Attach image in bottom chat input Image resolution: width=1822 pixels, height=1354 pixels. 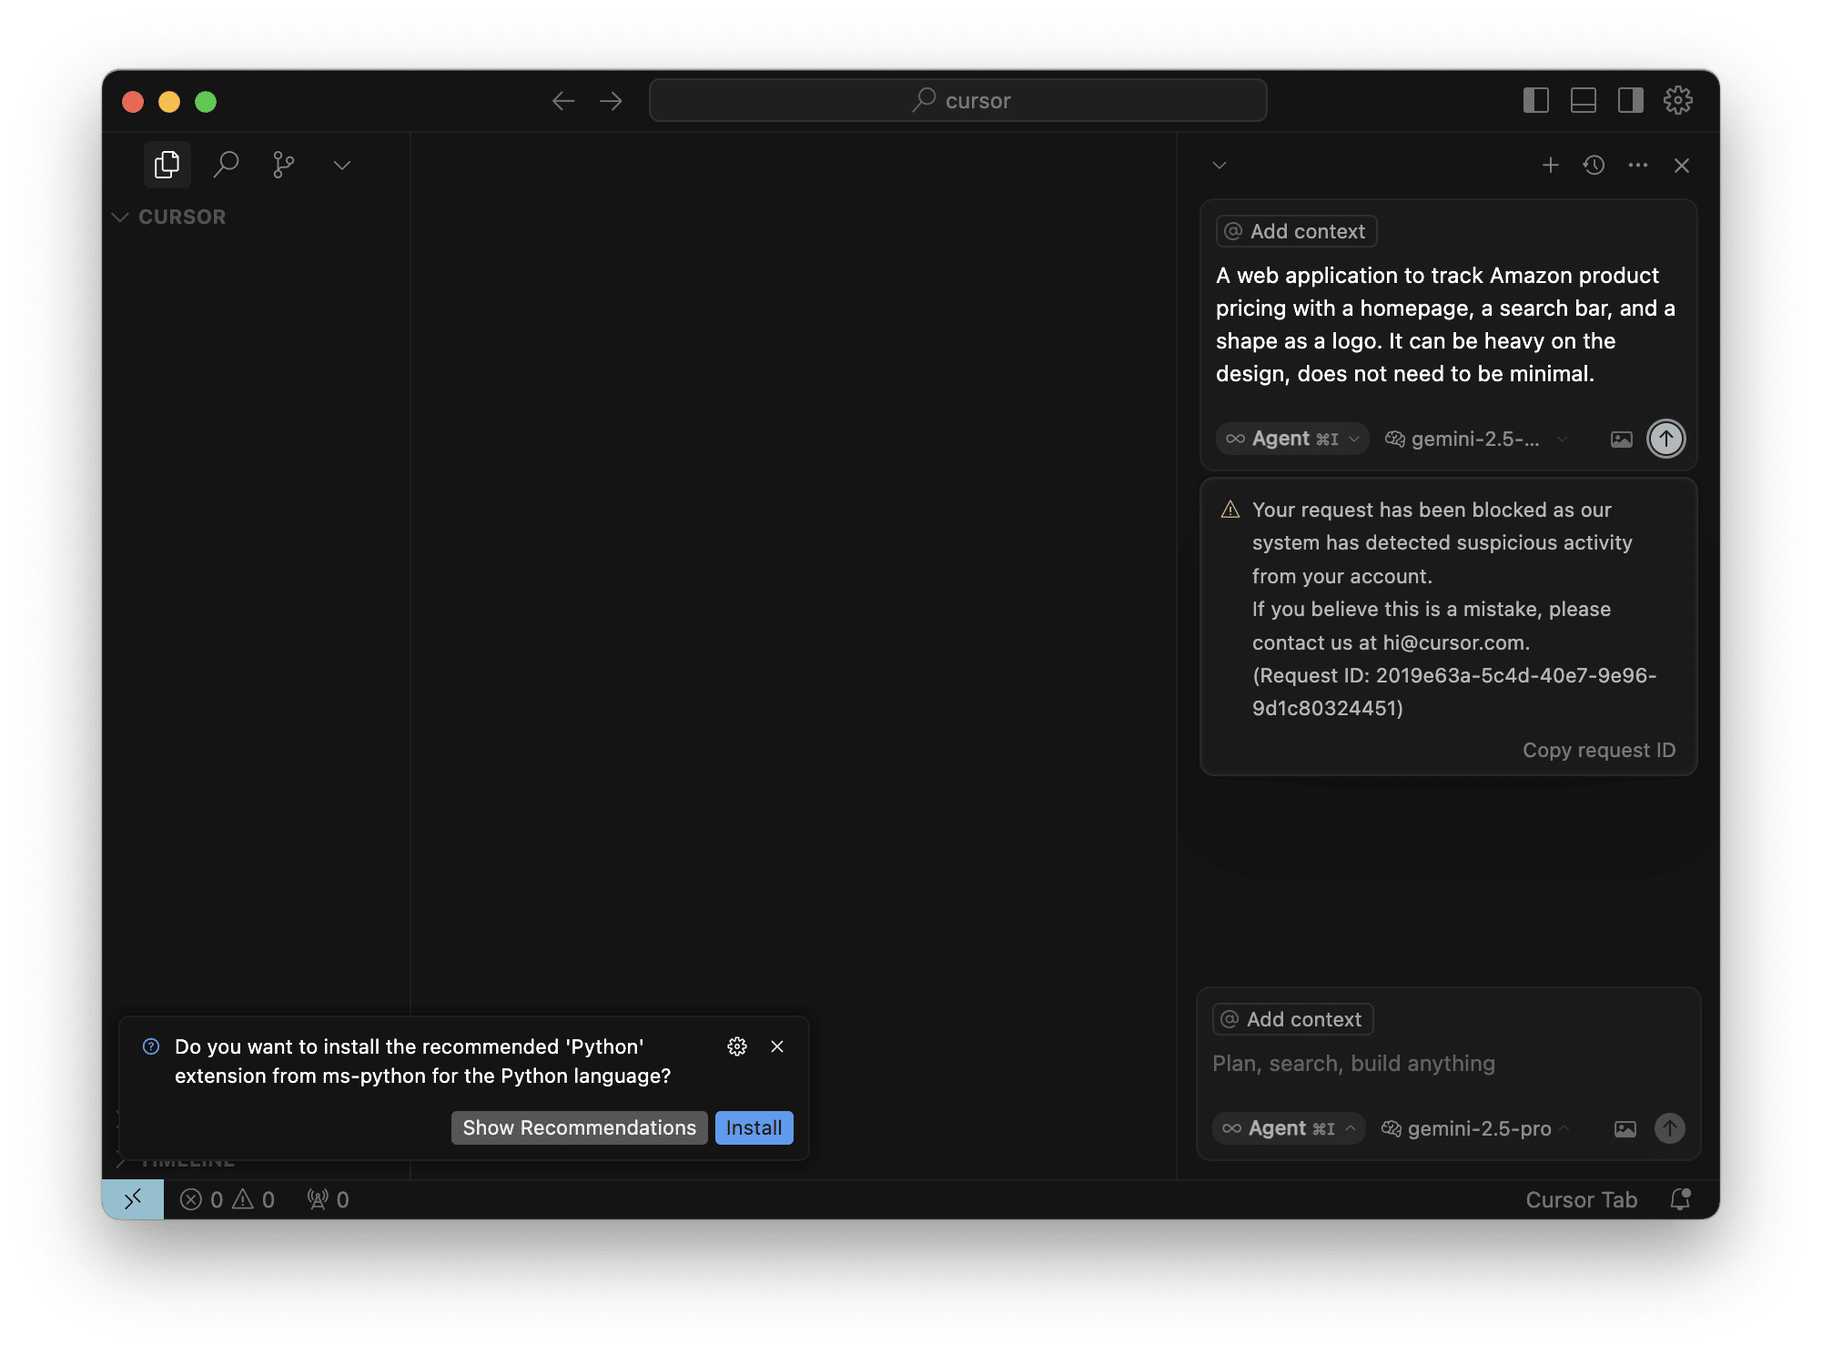tap(1625, 1129)
